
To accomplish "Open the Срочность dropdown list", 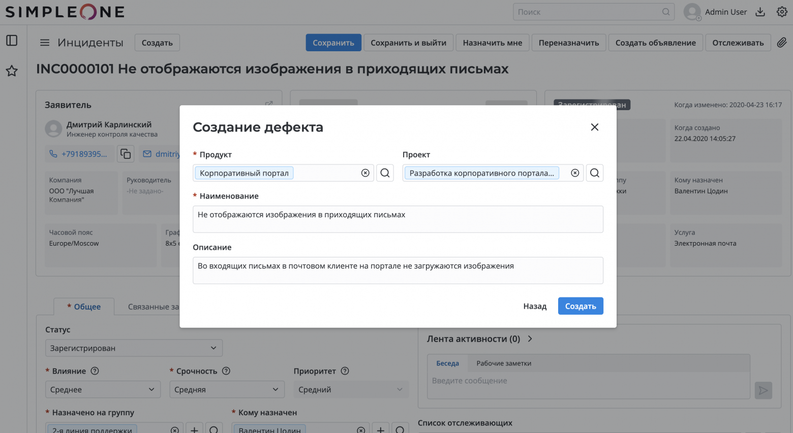I will [x=227, y=389].
